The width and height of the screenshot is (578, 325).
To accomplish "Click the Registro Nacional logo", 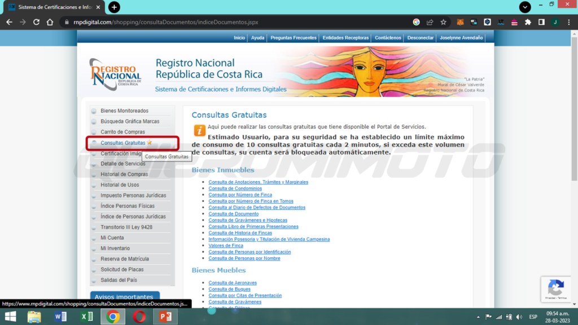I will point(115,74).
